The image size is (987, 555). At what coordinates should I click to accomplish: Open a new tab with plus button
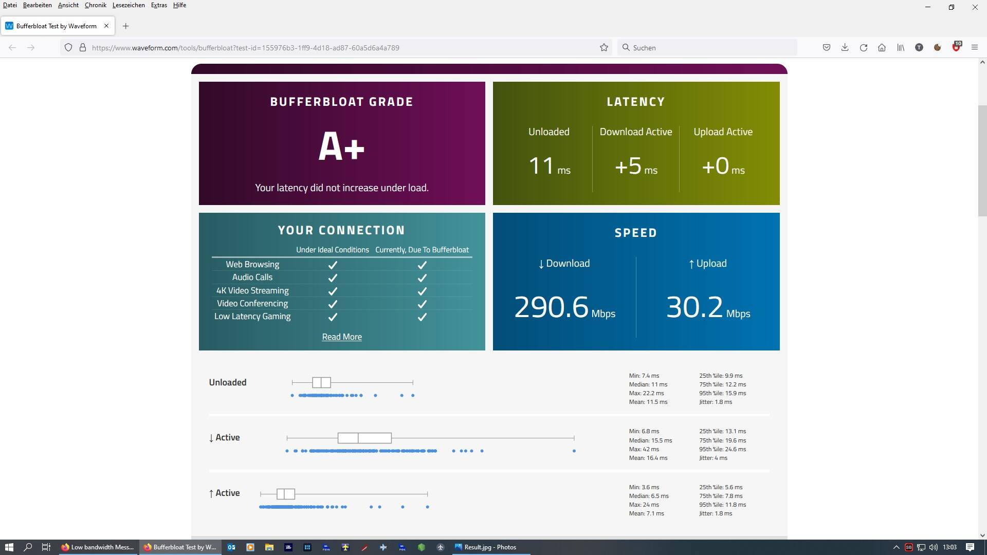(x=125, y=26)
